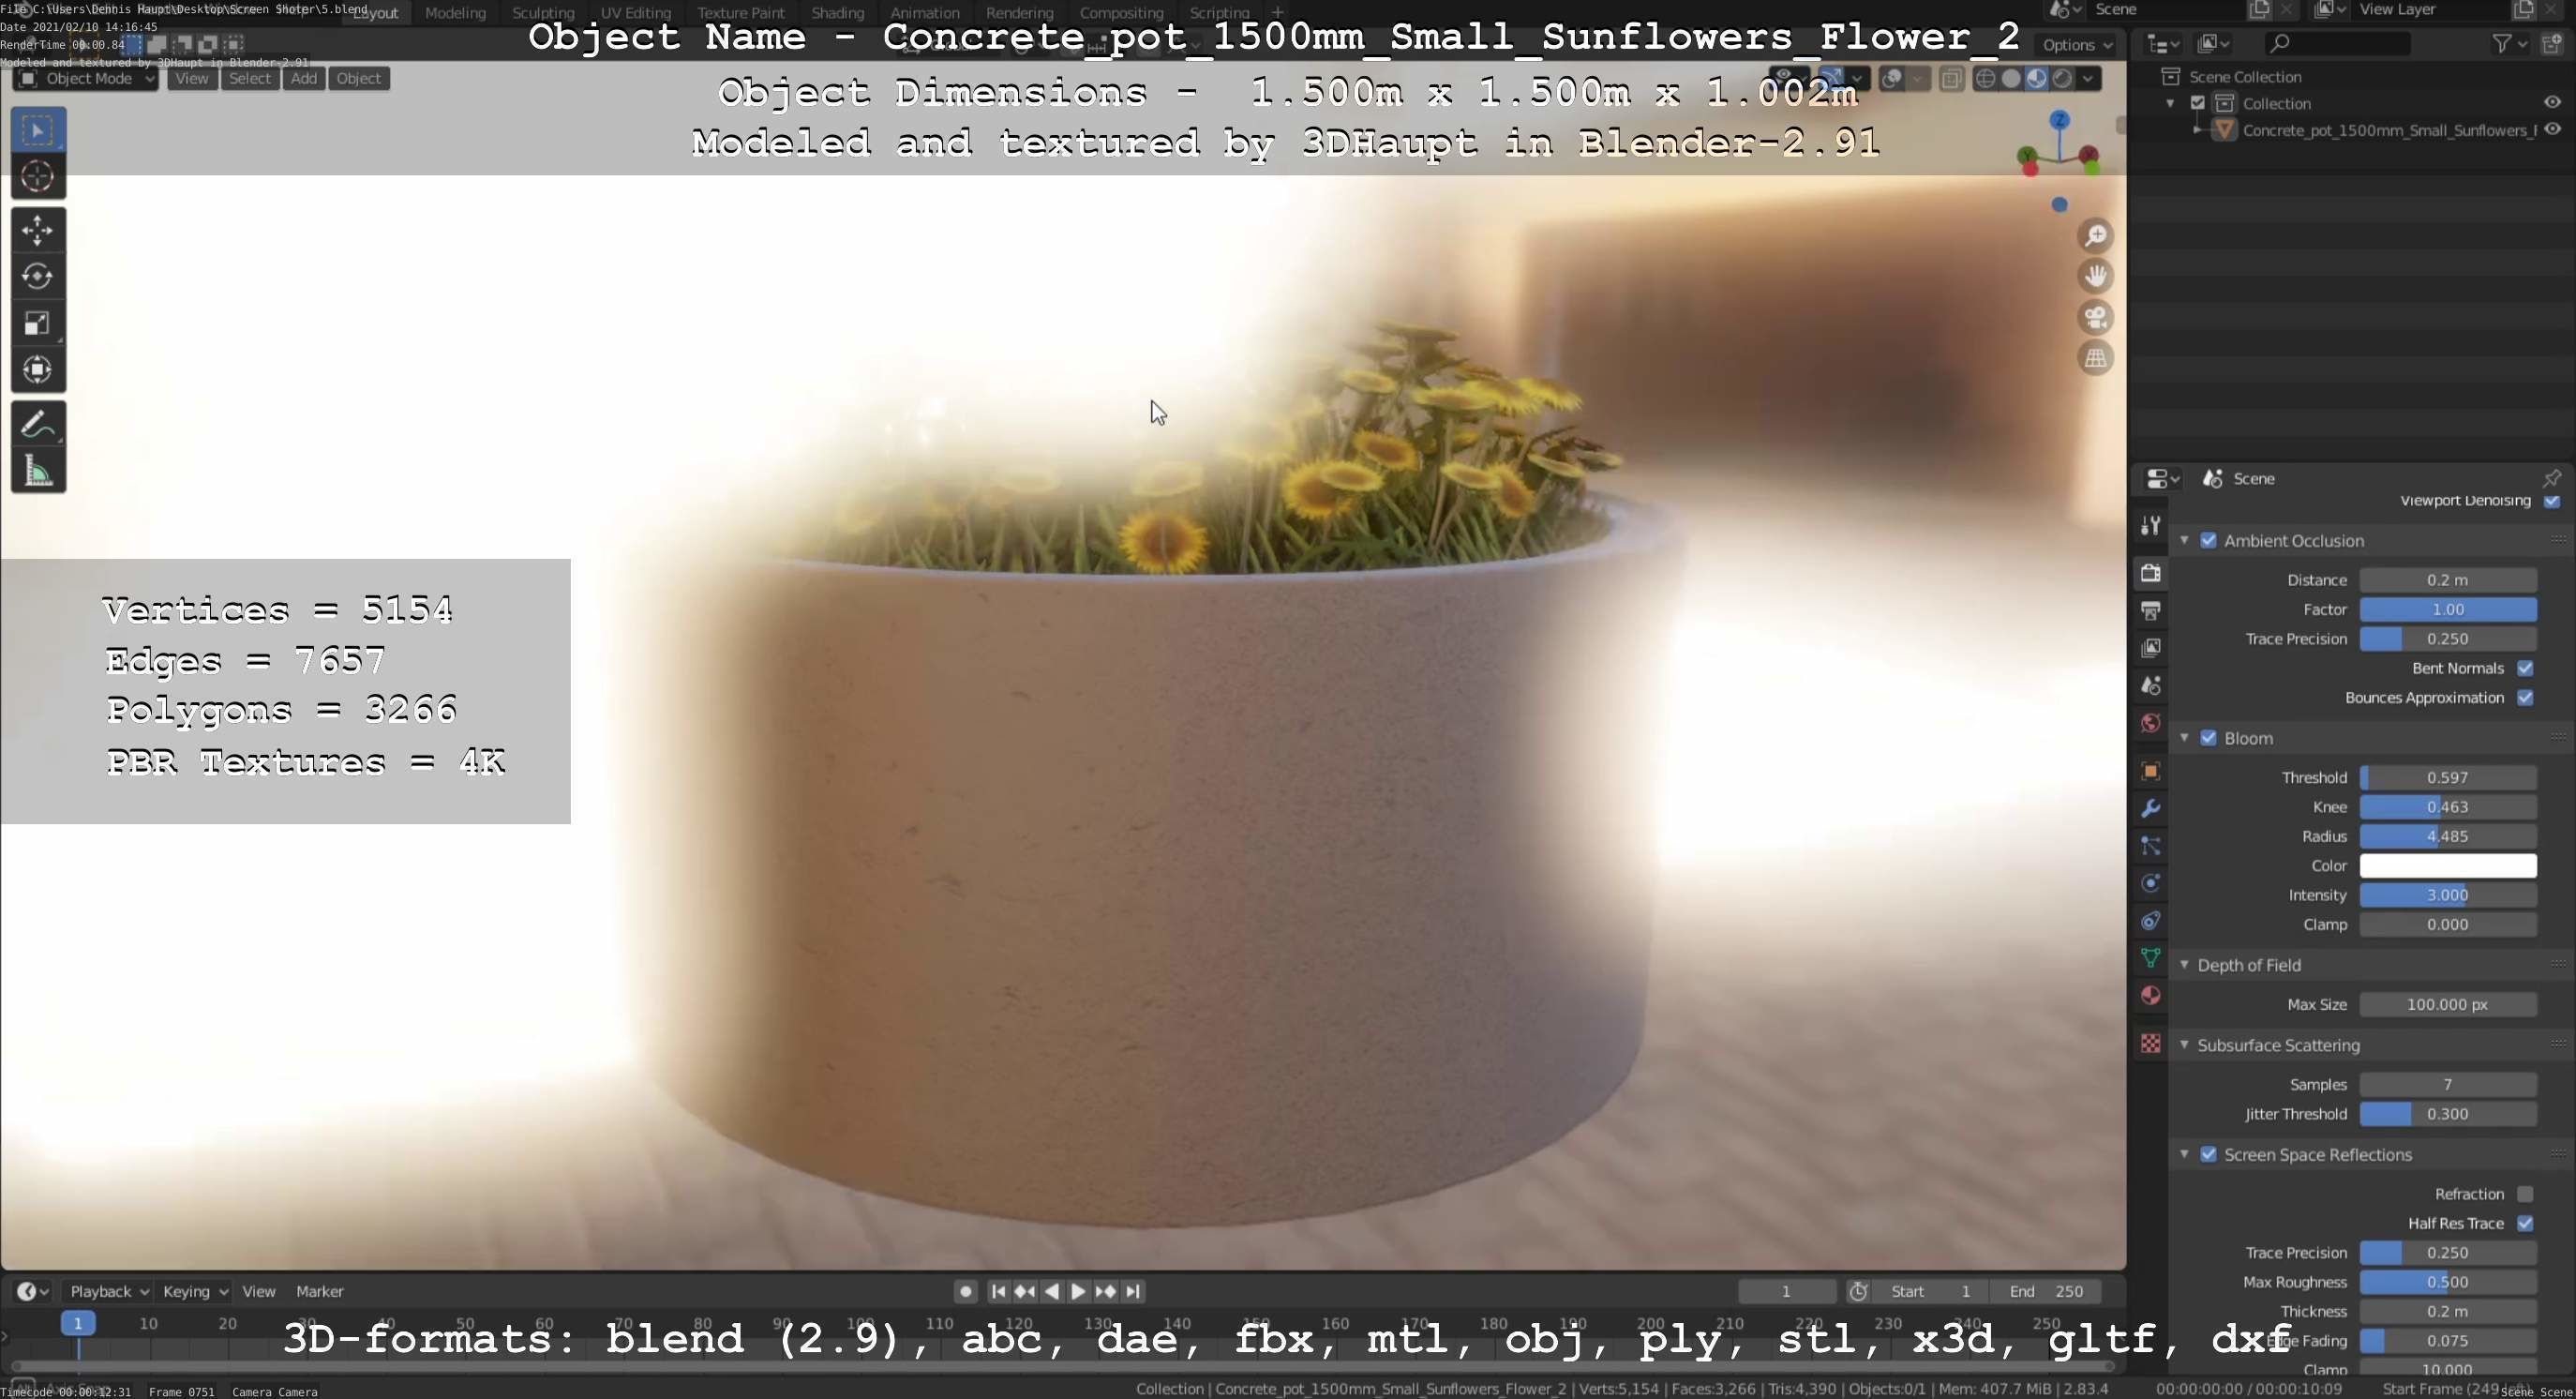Activate the Rotate tool
The width and height of the screenshot is (2576, 1399).
click(38, 276)
